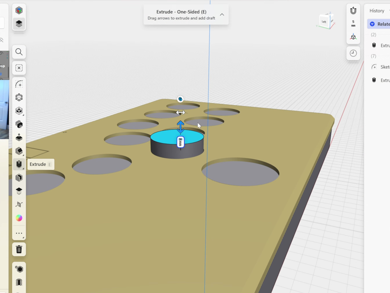Open the rainbow color wheel tool
390x293 pixels.
(x=19, y=218)
